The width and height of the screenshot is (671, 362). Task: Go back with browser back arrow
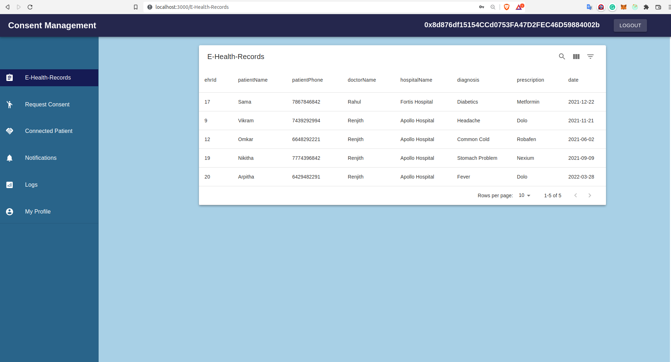(7, 7)
